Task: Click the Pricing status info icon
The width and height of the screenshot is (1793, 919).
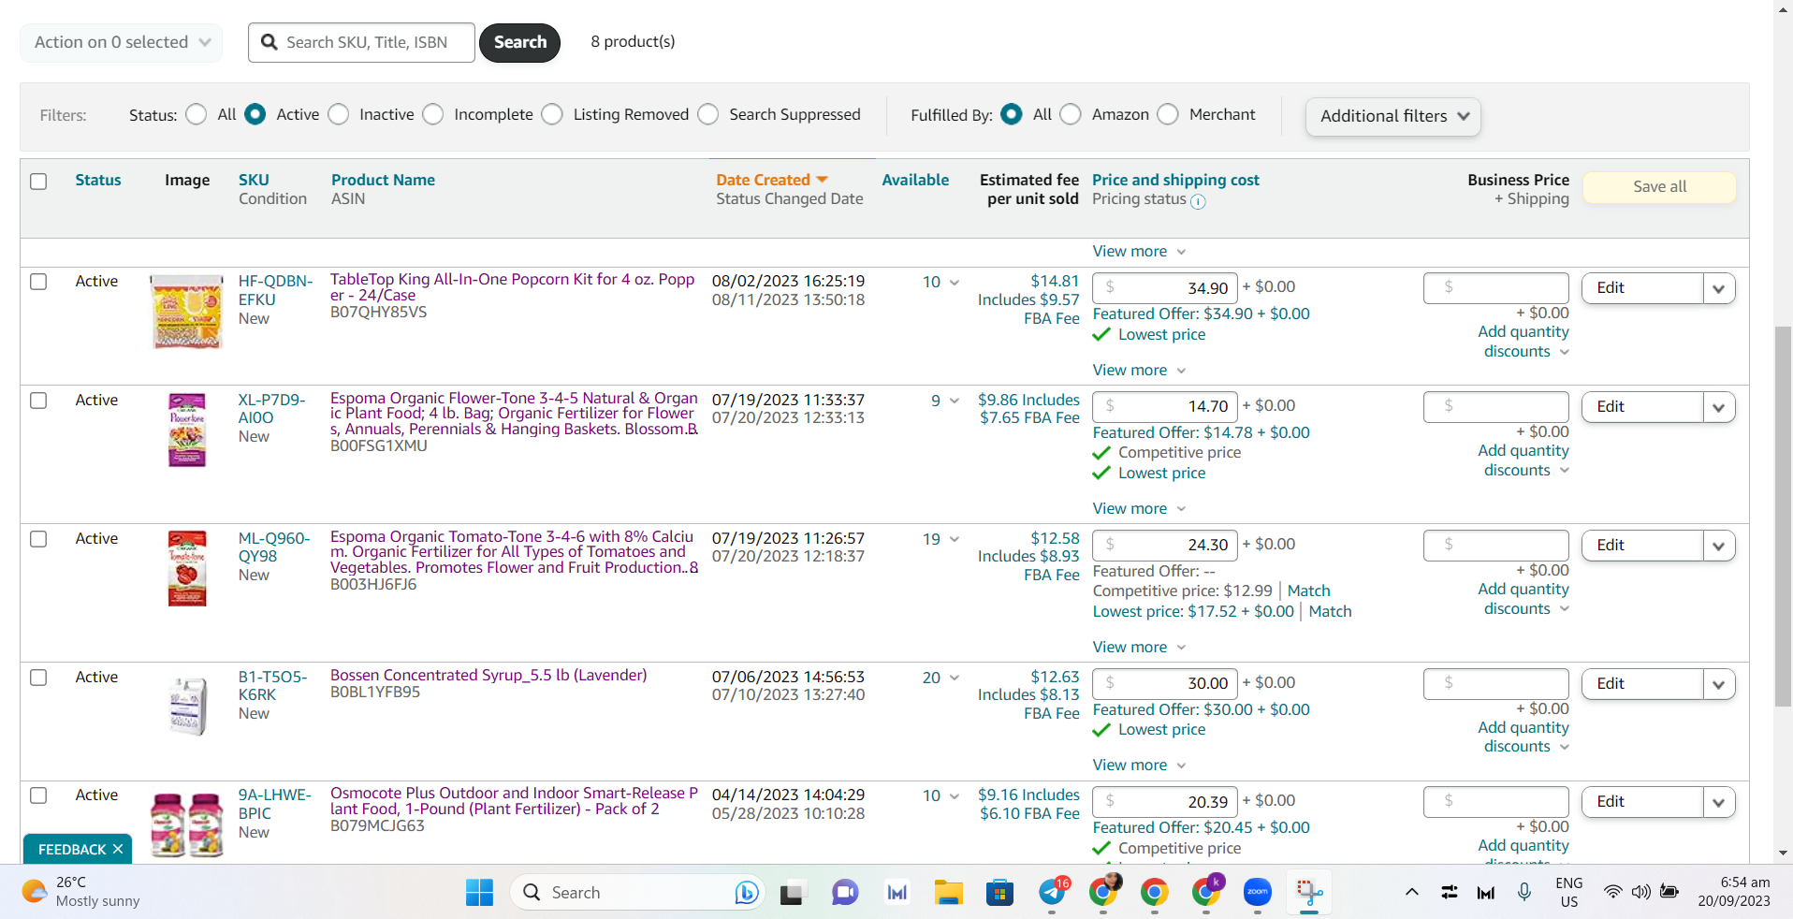Action: pyautogui.click(x=1198, y=201)
